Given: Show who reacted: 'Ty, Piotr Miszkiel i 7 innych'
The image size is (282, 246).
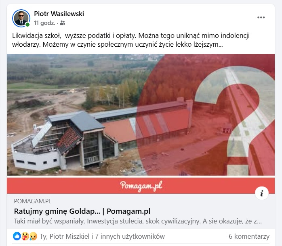Looking at the screenshot, I should tap(102, 236).
